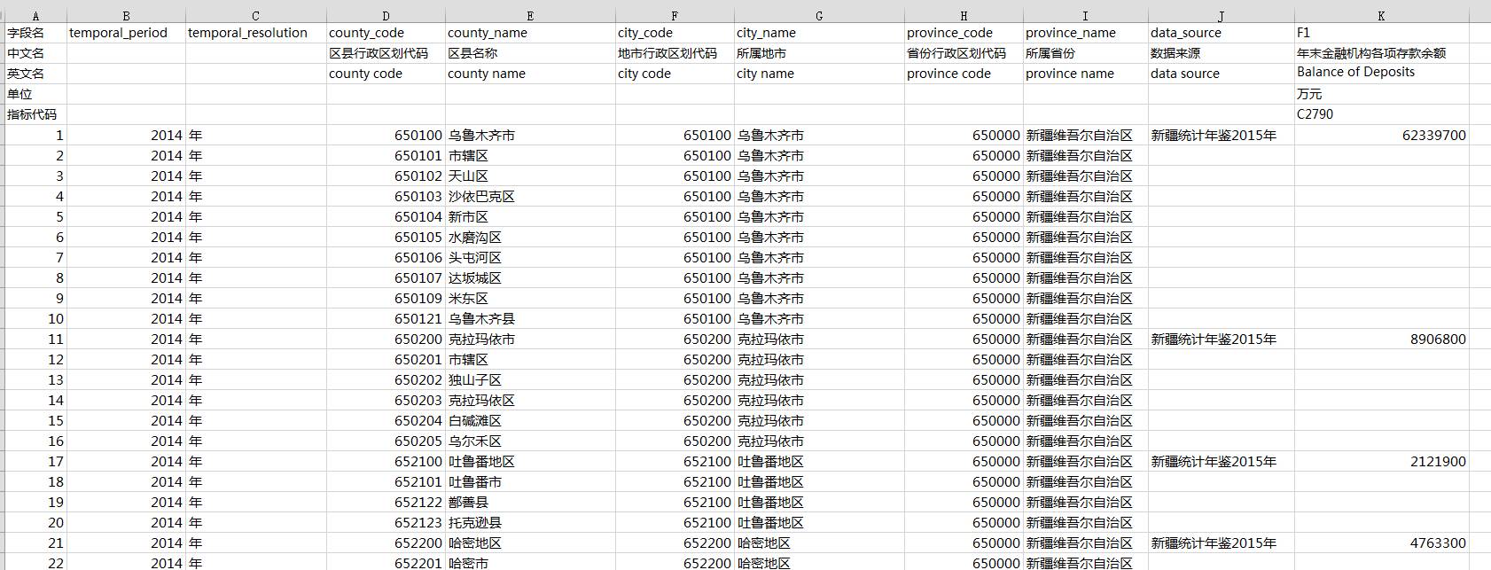Click the deposits value 2121900
Viewport: 1491px width, 570px height.
[1381, 462]
